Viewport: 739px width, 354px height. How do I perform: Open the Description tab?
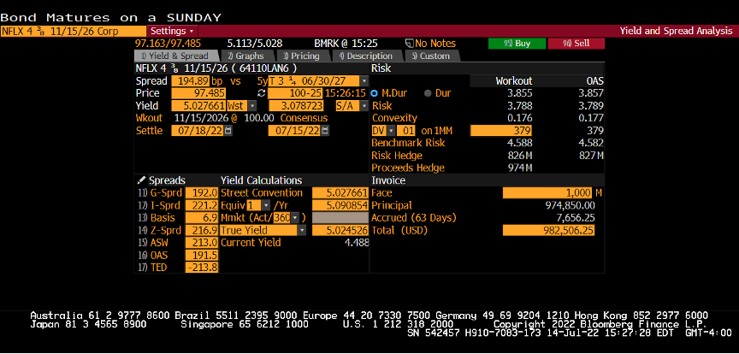[366, 56]
